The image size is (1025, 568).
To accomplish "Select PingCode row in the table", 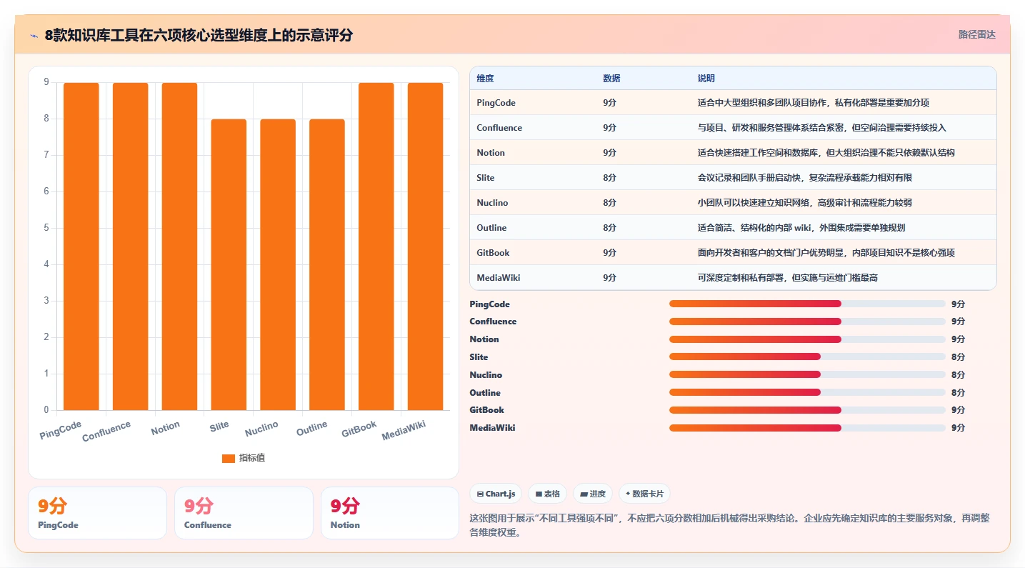I will tap(733, 103).
